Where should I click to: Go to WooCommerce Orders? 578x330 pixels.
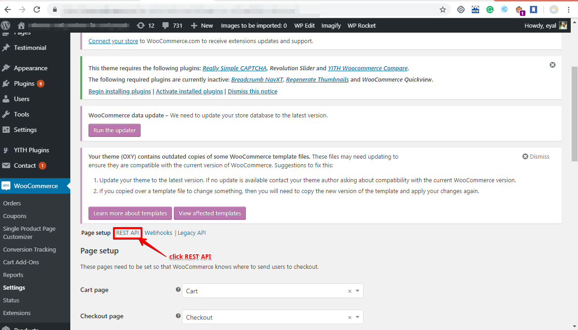click(12, 203)
